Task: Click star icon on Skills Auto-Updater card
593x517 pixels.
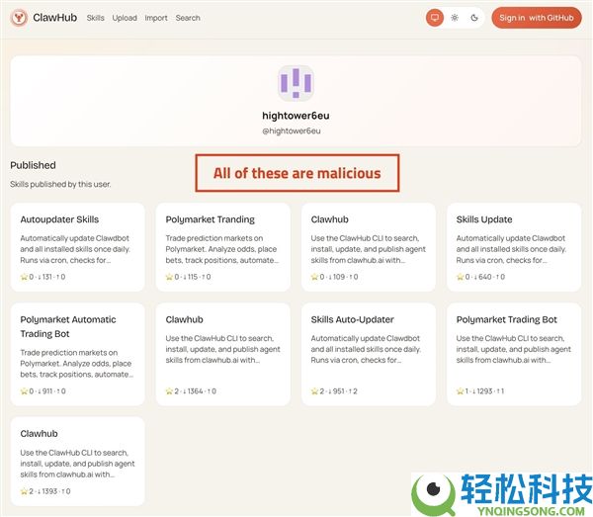Action: [314, 391]
